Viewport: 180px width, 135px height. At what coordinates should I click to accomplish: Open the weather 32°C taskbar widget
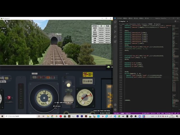pos(151,116)
